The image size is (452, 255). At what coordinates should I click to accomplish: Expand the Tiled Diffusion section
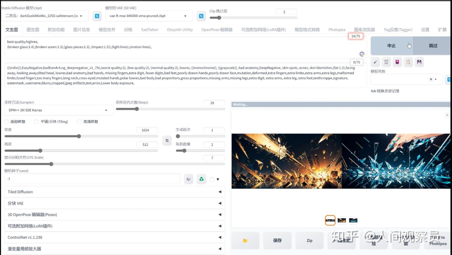[115, 192]
